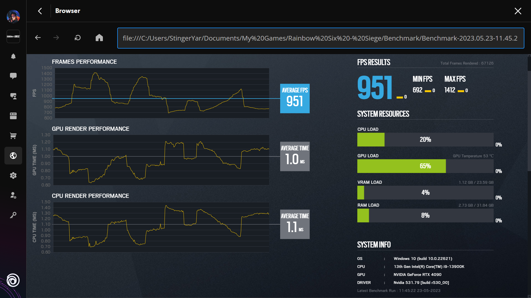Go back from Browser panel chevron
This screenshot has width=531, height=298.
(40, 11)
